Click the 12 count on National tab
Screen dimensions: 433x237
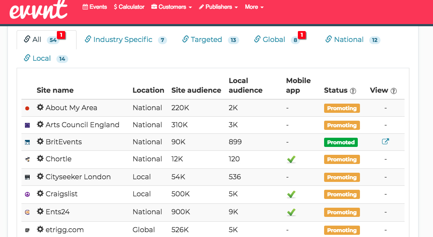375,40
